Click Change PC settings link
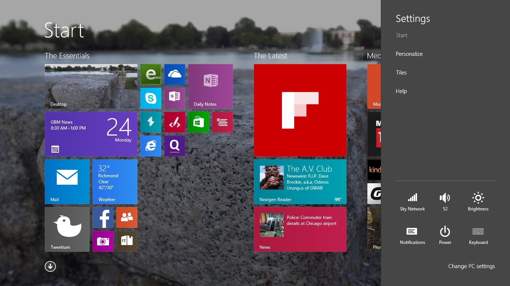510x286 pixels. pos(472,266)
